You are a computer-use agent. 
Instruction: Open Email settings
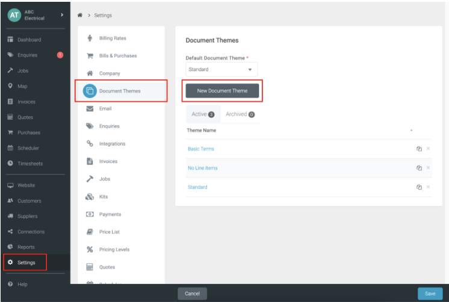point(121,108)
